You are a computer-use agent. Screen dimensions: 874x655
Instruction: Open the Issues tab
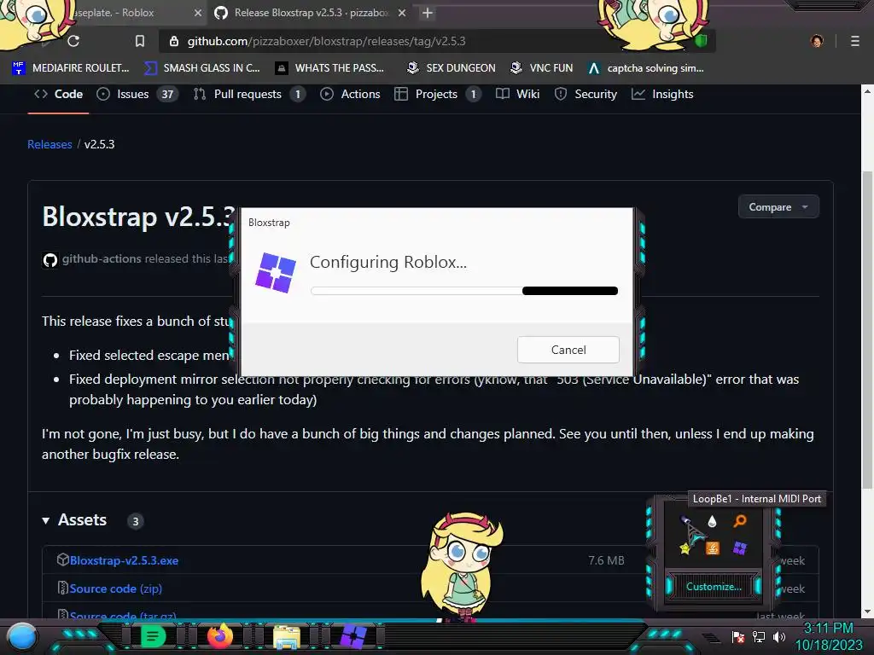pyautogui.click(x=137, y=94)
